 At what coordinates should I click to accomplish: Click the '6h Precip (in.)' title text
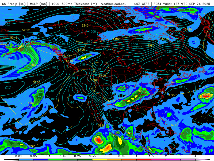tap(14, 4)
